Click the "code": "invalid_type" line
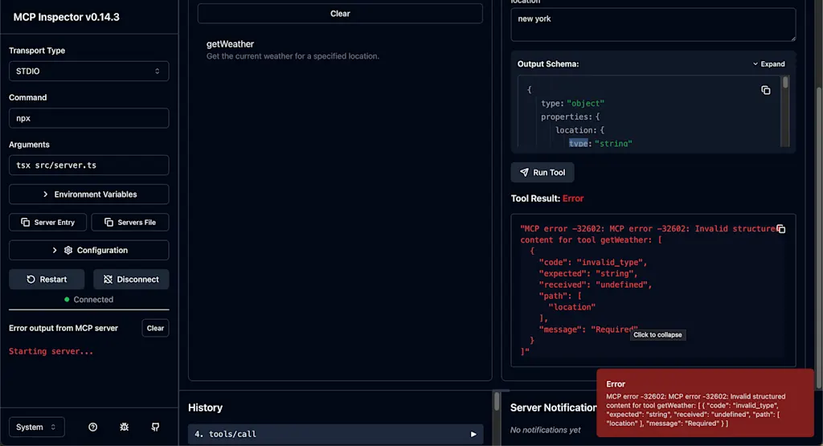The height and width of the screenshot is (446, 823). [x=593, y=262]
